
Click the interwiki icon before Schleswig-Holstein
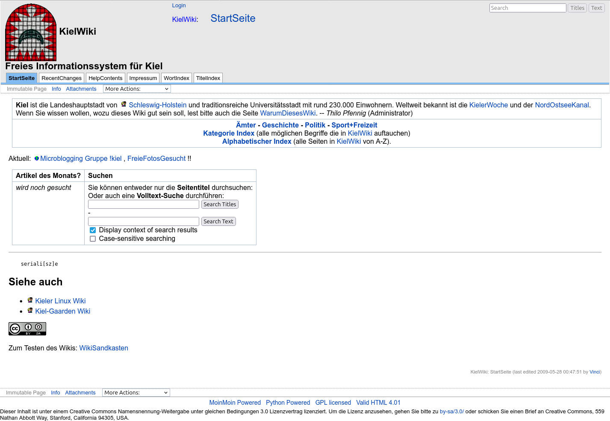pos(124,104)
